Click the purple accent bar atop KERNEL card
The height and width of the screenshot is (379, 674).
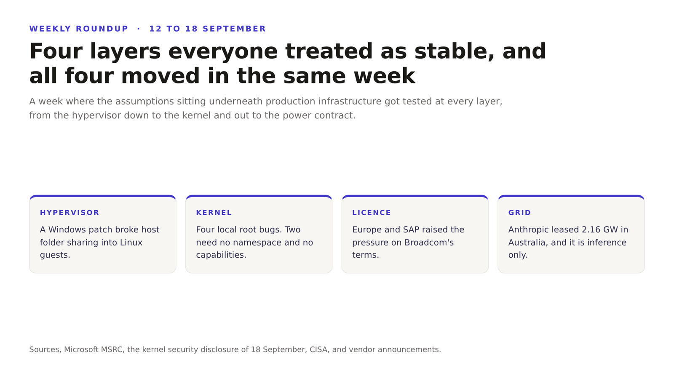point(259,196)
